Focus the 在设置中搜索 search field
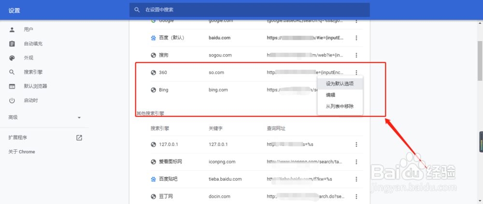The width and height of the screenshot is (483, 204). coord(250,10)
